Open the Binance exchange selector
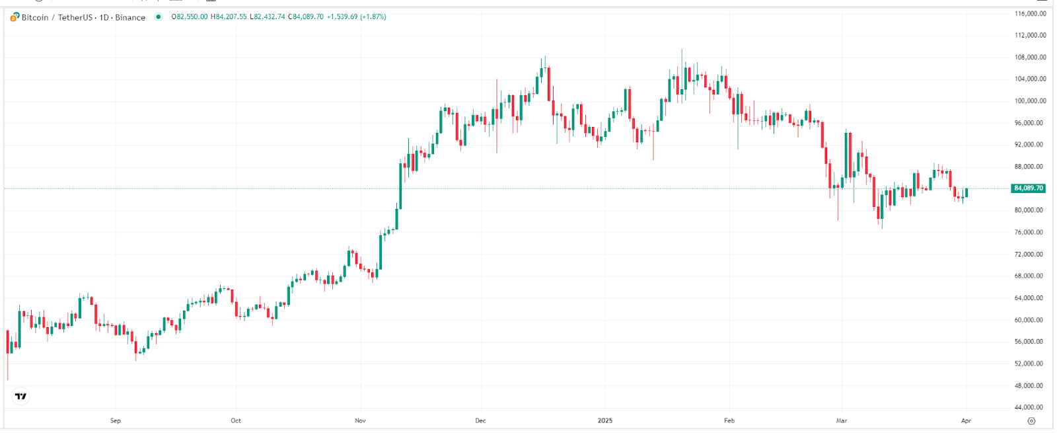Image resolution: width=1057 pixels, height=433 pixels. (x=130, y=18)
